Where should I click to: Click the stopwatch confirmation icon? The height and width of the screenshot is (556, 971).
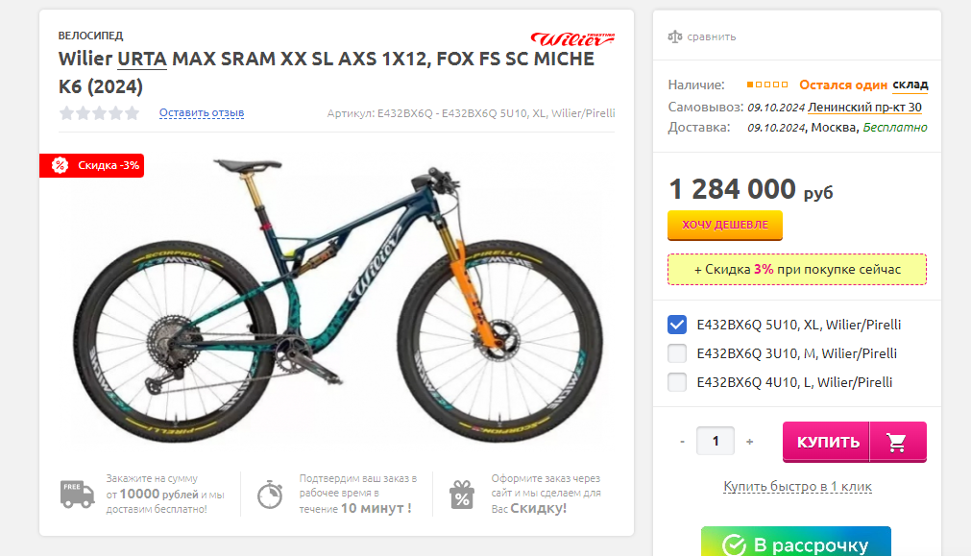coord(270,495)
